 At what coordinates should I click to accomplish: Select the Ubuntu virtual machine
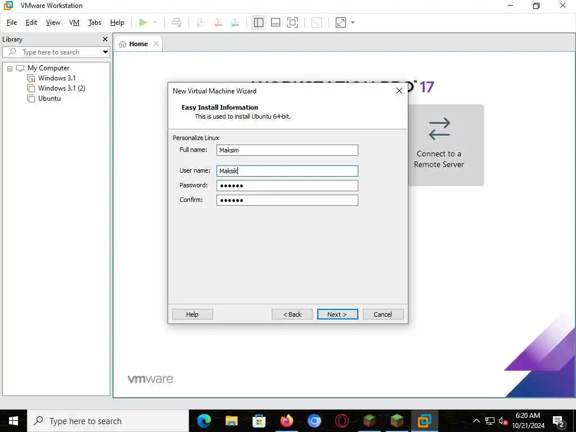pyautogui.click(x=49, y=98)
